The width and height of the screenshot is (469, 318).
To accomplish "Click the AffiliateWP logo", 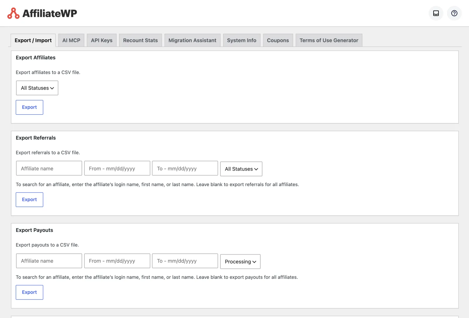I will pos(42,13).
